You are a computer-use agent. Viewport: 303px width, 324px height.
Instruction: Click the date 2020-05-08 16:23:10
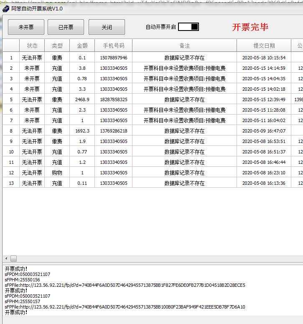pos(264,173)
